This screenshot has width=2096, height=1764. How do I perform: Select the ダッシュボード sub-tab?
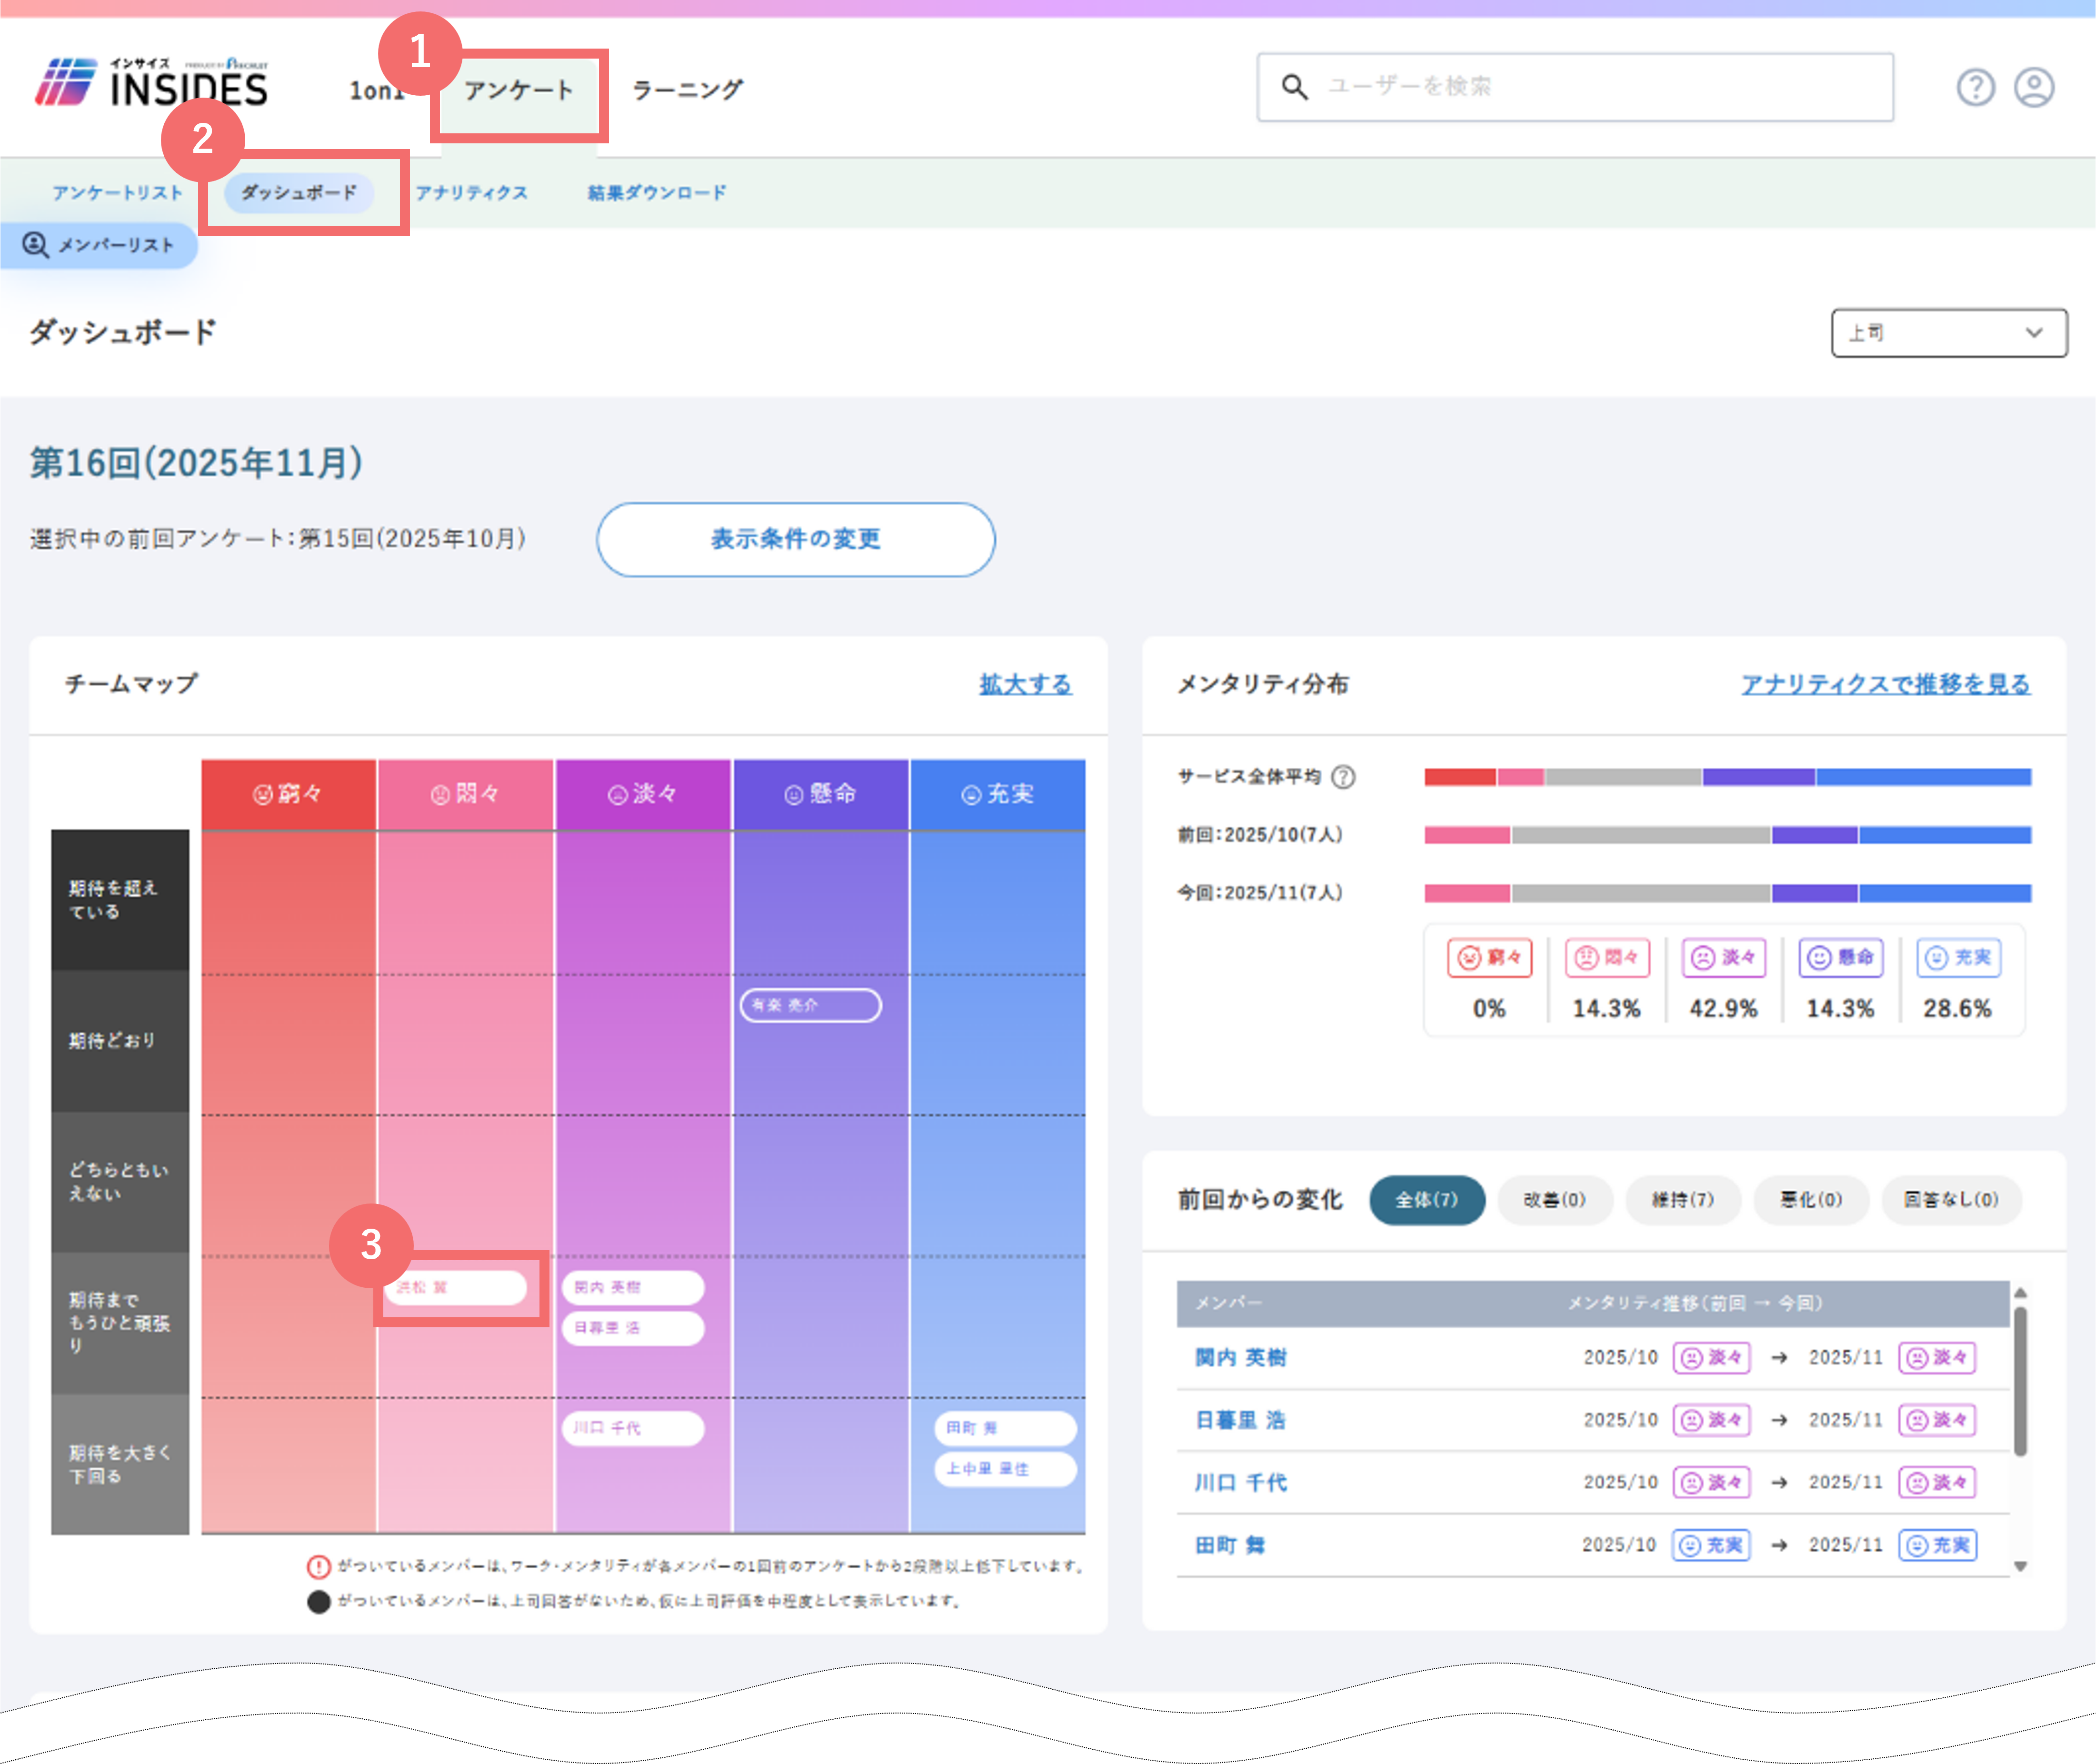coord(299,193)
